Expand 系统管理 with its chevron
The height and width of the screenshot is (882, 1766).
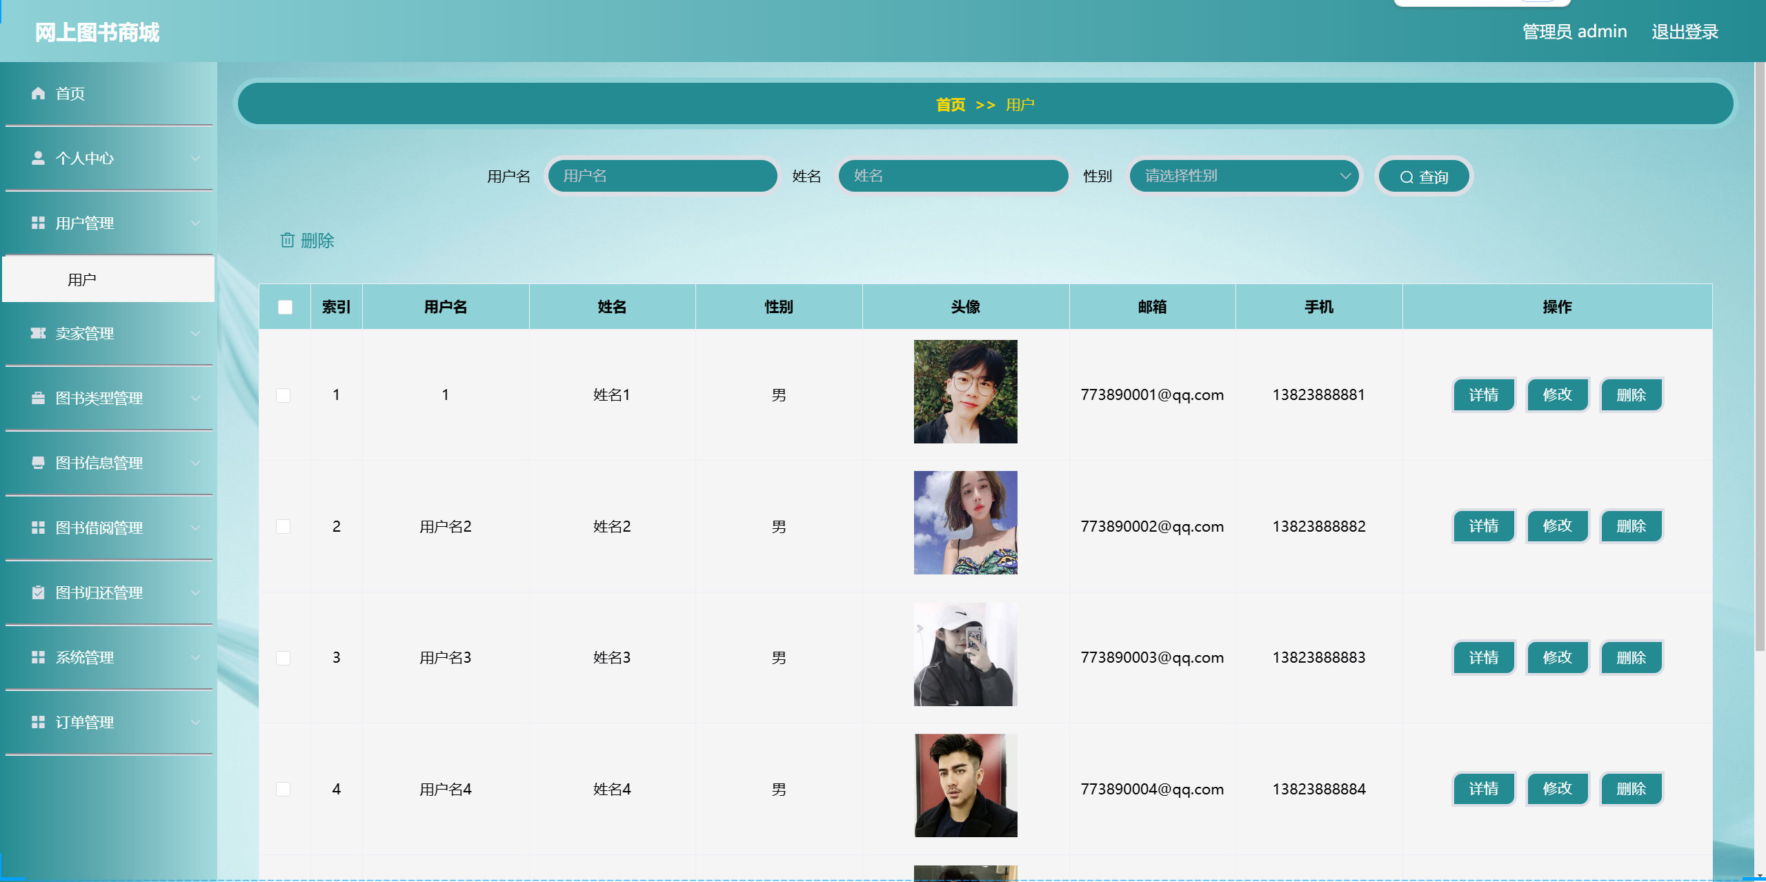click(x=196, y=657)
